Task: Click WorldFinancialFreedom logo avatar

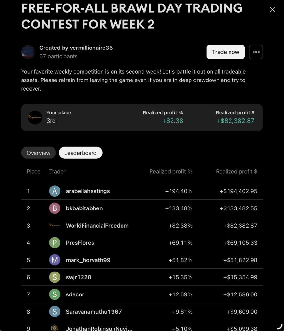Action: pyautogui.click(x=54, y=225)
